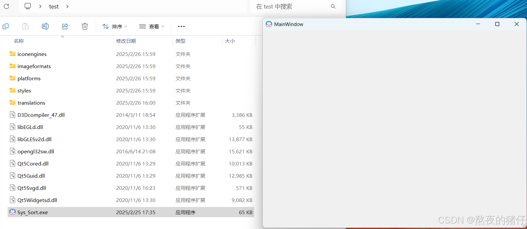
Task: Click the Qt5Widgetsd.dll file icon
Action: 13,200
